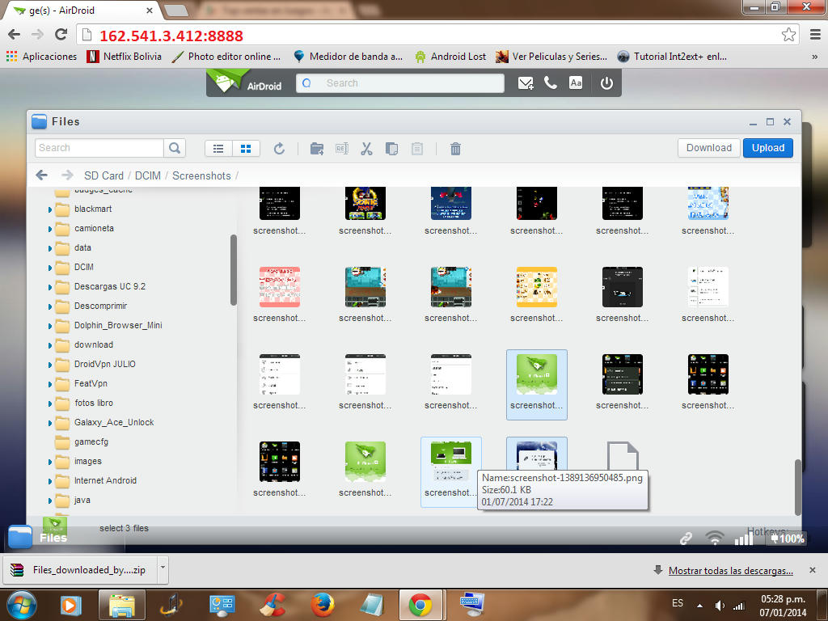
Task: Open the downloaded zip file options arrow
Action: 163,569
